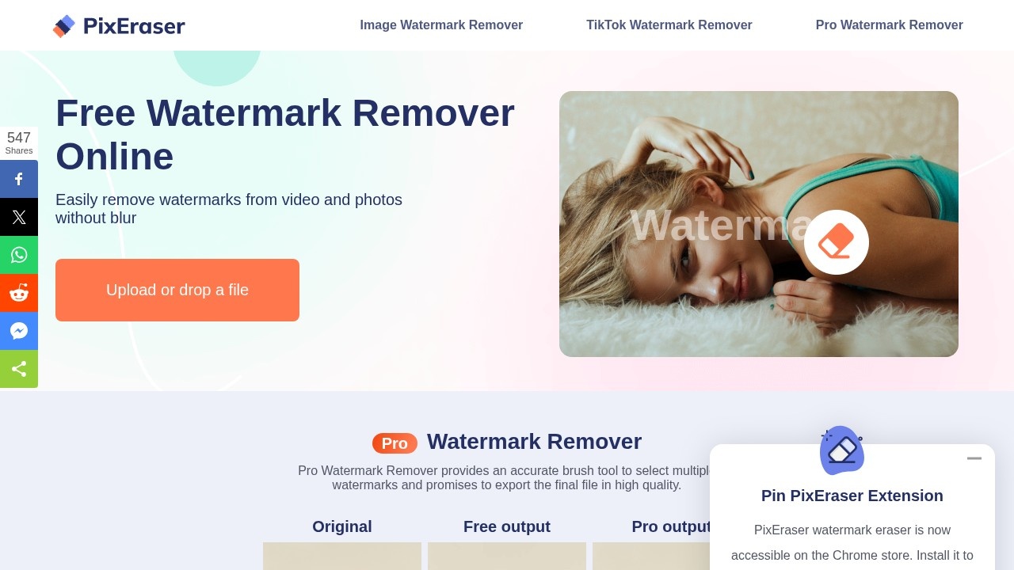Open Image Watermark Remover page
Image resolution: width=1014 pixels, height=570 pixels.
[441, 25]
